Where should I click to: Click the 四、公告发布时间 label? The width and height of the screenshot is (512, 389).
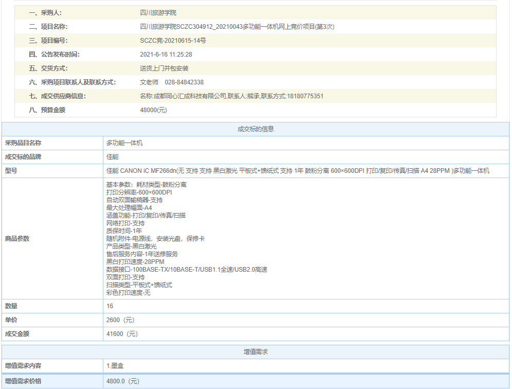coord(54,55)
